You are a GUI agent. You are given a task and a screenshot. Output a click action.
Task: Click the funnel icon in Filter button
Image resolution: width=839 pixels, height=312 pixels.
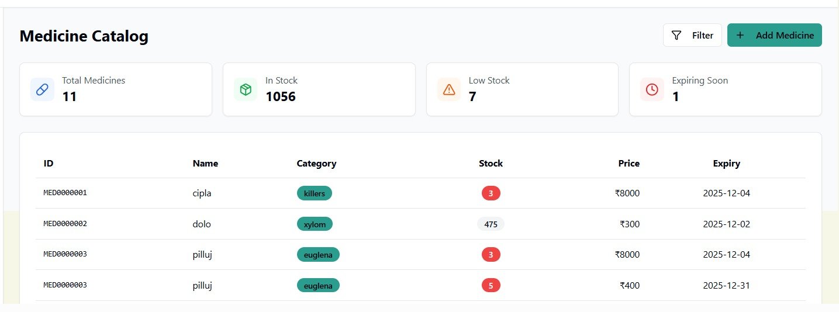[x=676, y=35]
